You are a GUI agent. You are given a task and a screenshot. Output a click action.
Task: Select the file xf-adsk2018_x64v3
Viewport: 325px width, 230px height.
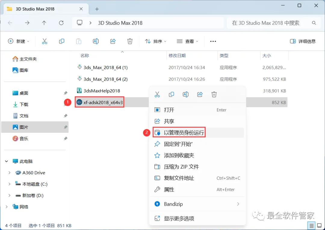click(x=103, y=102)
